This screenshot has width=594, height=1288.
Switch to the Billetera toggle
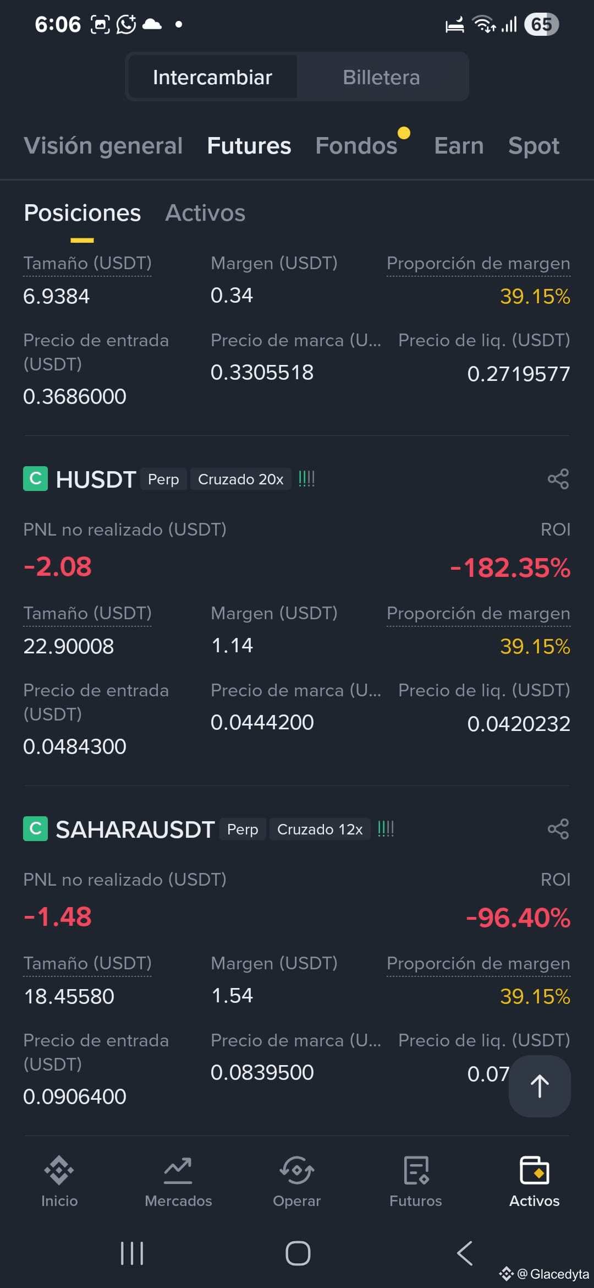[x=382, y=77]
